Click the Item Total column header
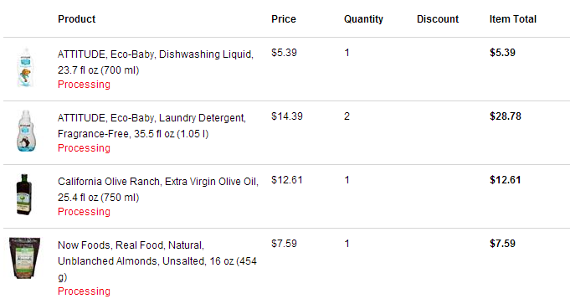The width and height of the screenshot is (570, 304). coord(513,19)
